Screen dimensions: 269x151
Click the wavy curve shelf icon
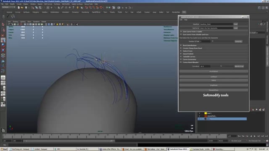pos(13,16)
